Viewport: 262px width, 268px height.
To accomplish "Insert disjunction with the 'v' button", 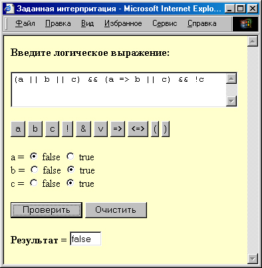I will coord(100,129).
